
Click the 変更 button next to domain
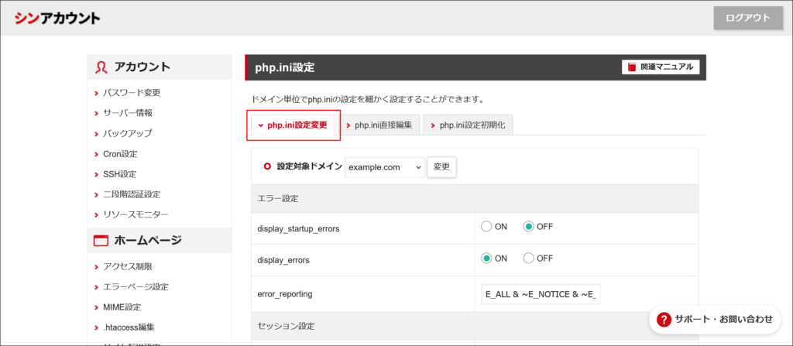[442, 167]
